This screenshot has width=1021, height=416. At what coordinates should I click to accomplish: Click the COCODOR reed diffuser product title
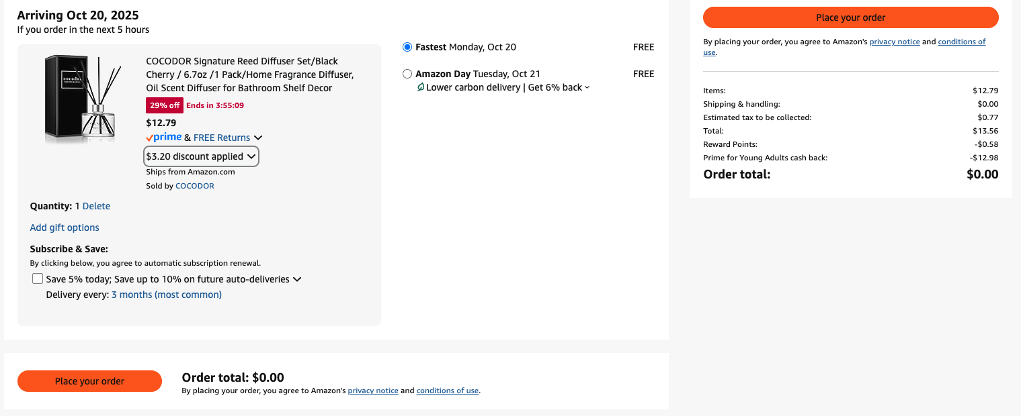pos(249,74)
